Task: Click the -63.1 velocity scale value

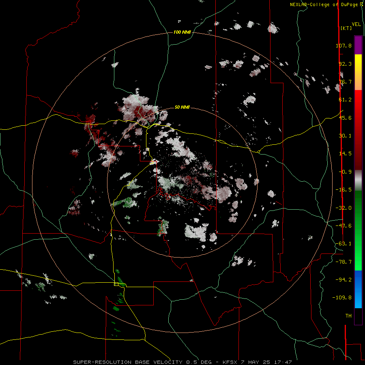Action: click(x=344, y=244)
